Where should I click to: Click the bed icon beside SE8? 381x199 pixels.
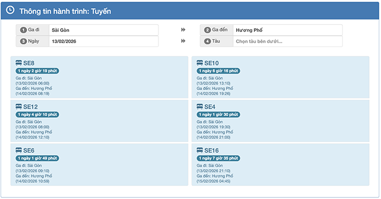19,63
